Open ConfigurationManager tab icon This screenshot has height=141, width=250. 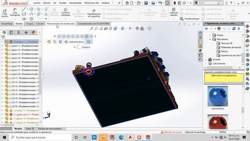(x=19, y=33)
